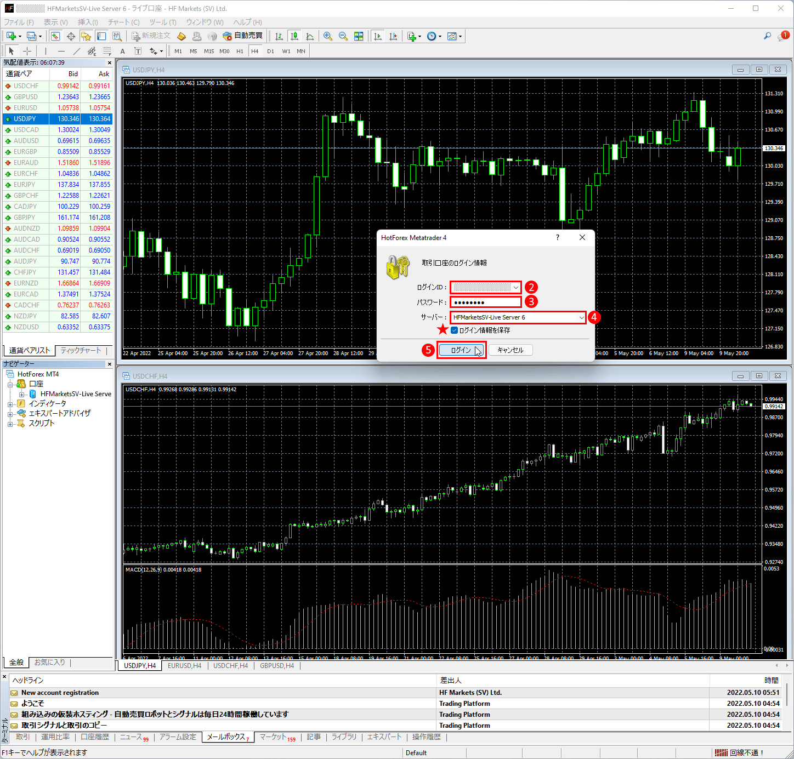Image resolution: width=794 pixels, height=759 pixels.
Task: Switch chart to candlestick display icon
Action: pos(294,36)
